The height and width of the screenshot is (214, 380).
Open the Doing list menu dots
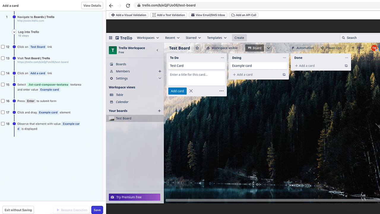point(284,58)
